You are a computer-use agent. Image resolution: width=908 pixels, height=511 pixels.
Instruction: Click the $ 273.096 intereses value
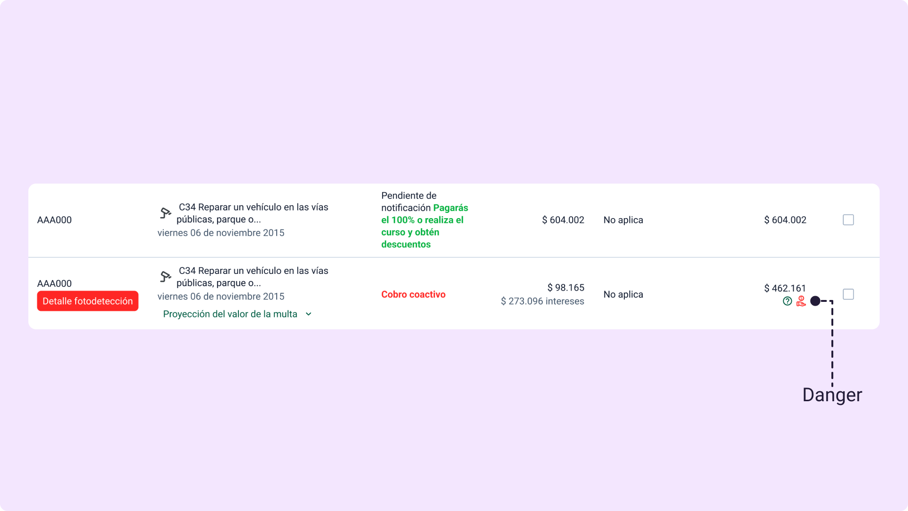pos(542,301)
